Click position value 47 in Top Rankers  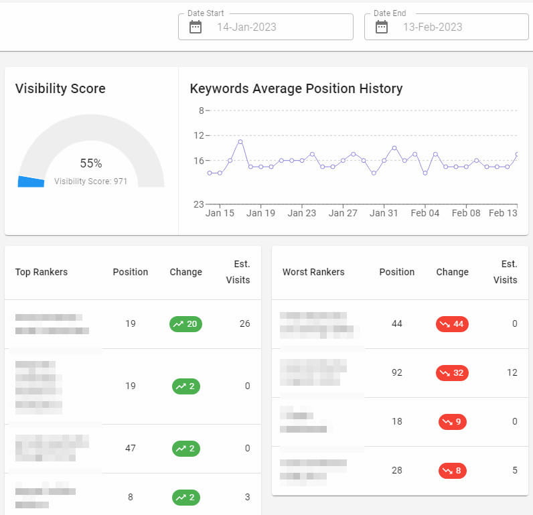(130, 449)
